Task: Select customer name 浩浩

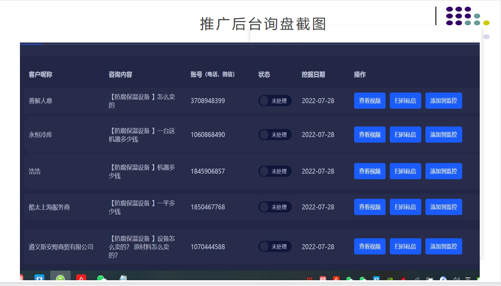Action: 35,171
